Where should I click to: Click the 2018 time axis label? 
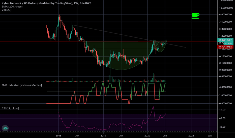(58, 135)
